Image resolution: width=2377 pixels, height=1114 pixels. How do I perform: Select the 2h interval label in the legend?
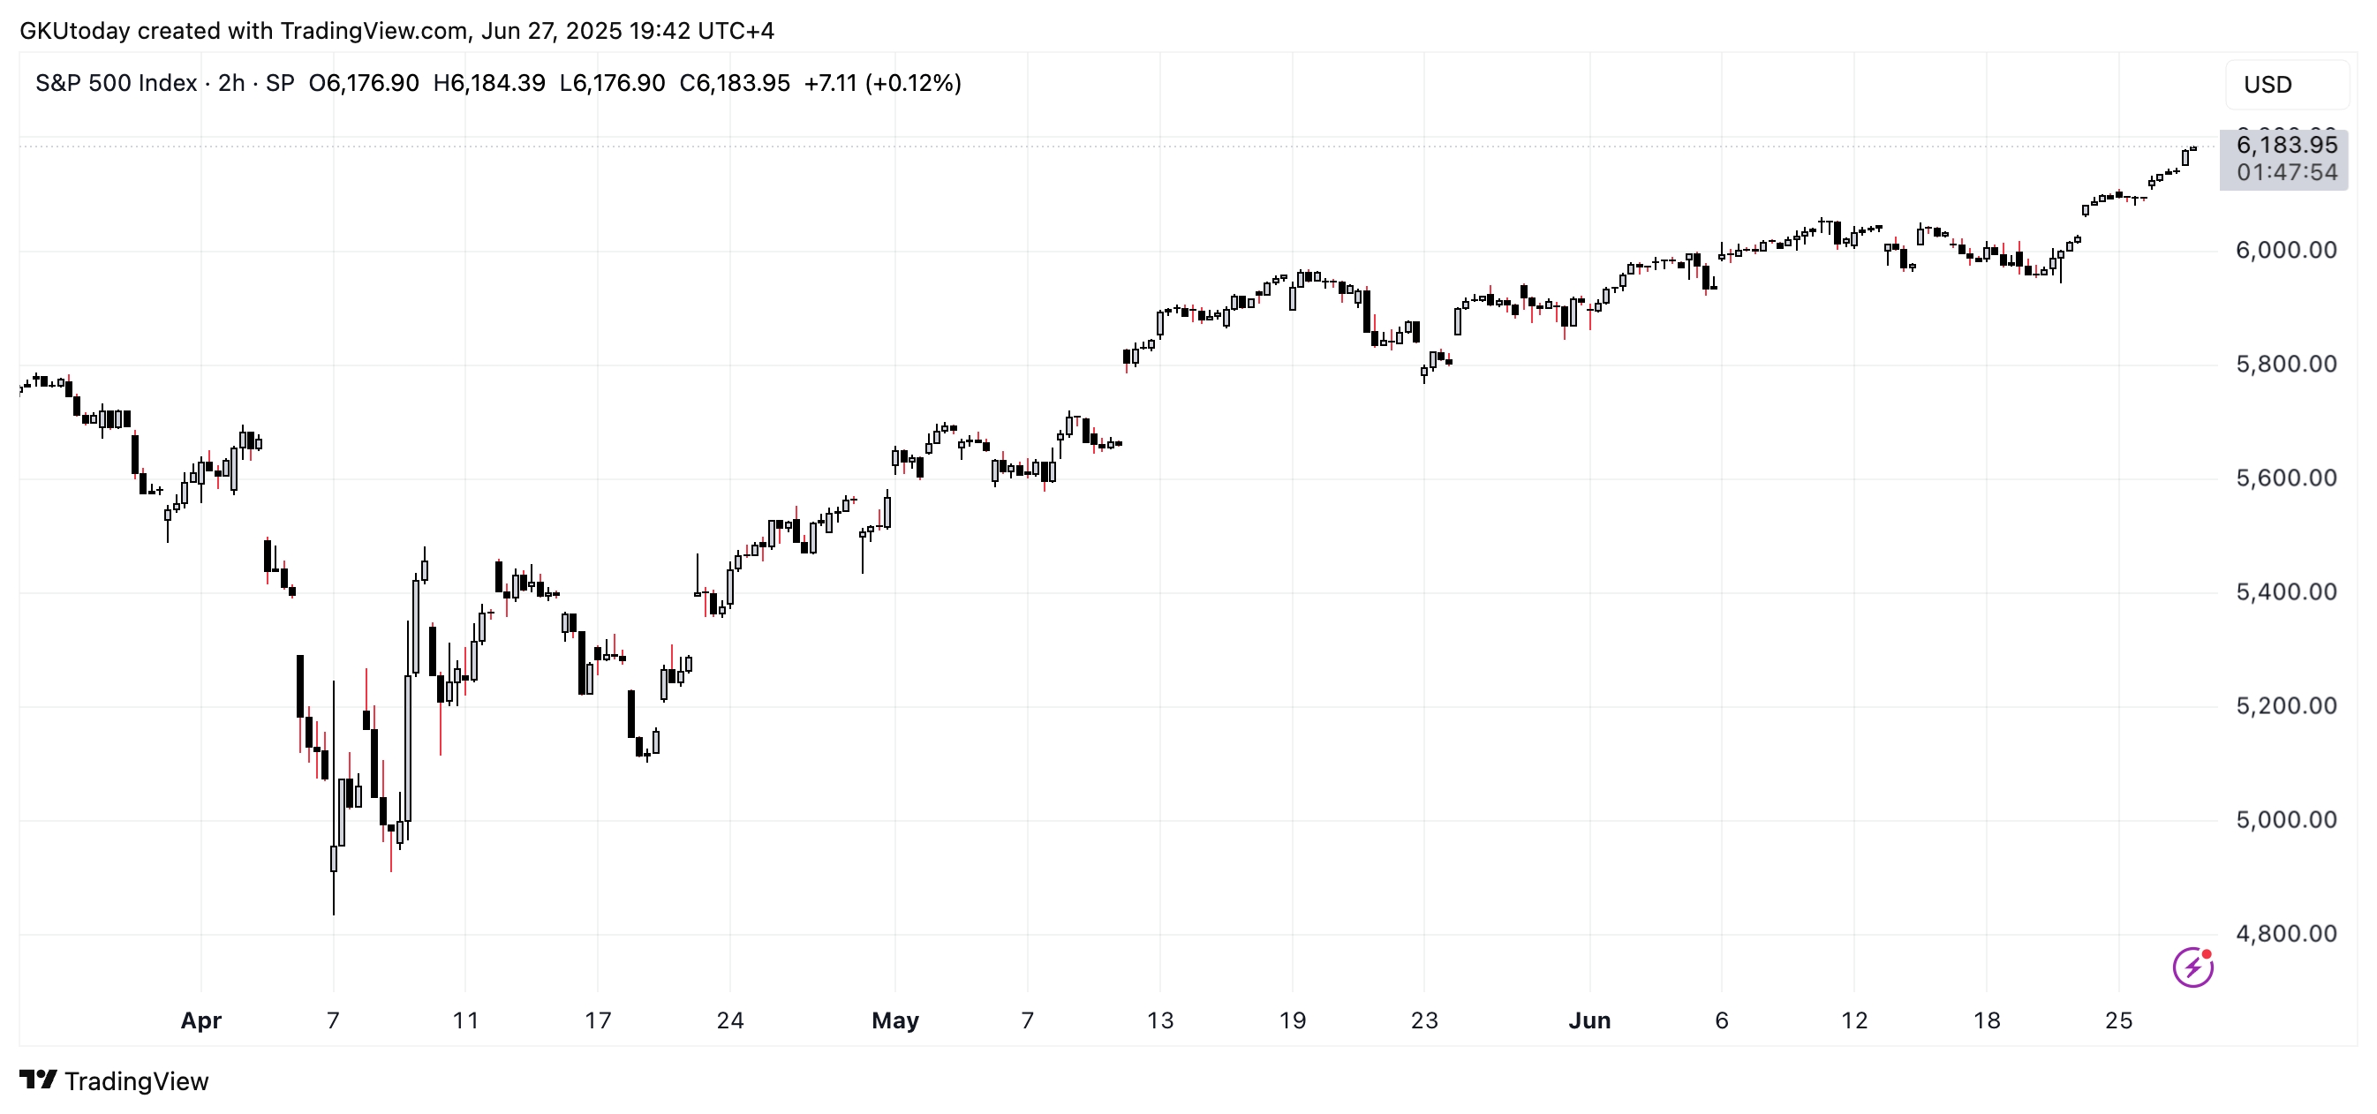(x=231, y=83)
